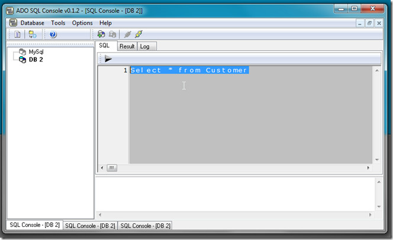The width and height of the screenshot is (393, 240).
Task: Switch to the Result tab
Action: (127, 46)
